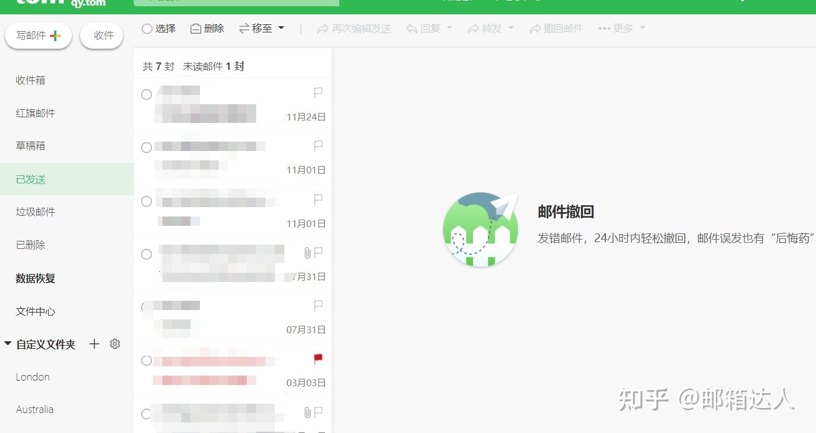The width and height of the screenshot is (816, 433).
Task: Toggle the red flag on the 03月03日 email
Action: (x=318, y=359)
